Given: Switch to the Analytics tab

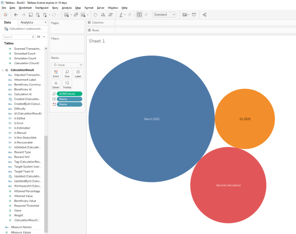Looking at the screenshot, I should [x=27, y=22].
